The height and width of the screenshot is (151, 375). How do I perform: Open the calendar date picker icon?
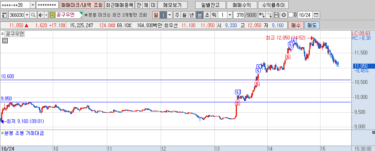click(316, 15)
